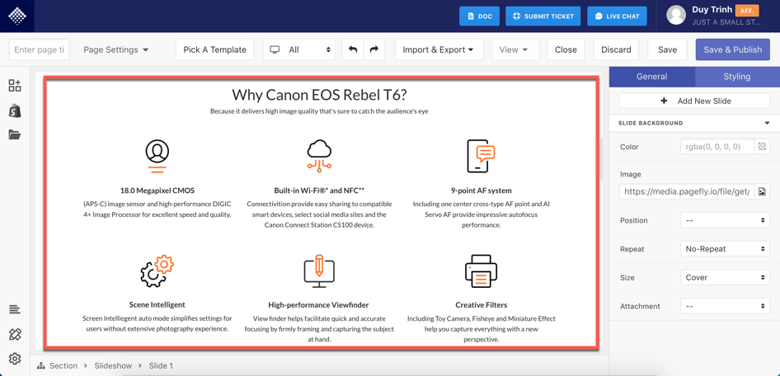The image size is (780, 376).
Task: Click the AFF. badge
Action: (x=747, y=11)
